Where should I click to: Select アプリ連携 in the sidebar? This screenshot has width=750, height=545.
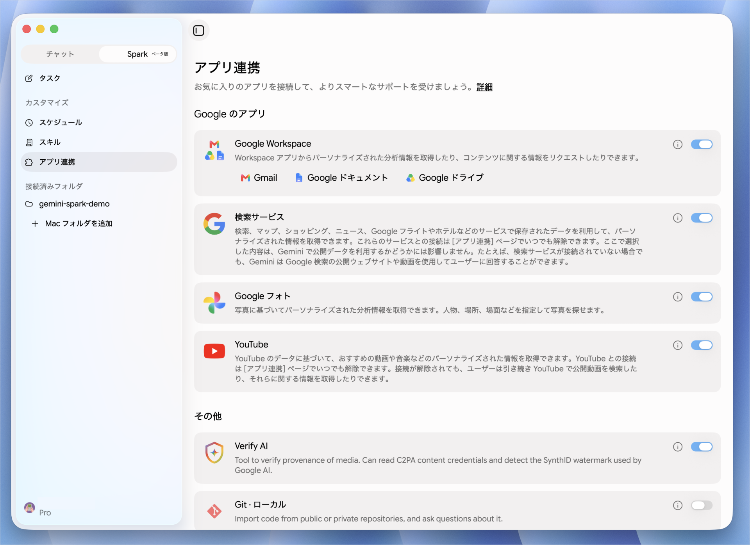click(99, 162)
